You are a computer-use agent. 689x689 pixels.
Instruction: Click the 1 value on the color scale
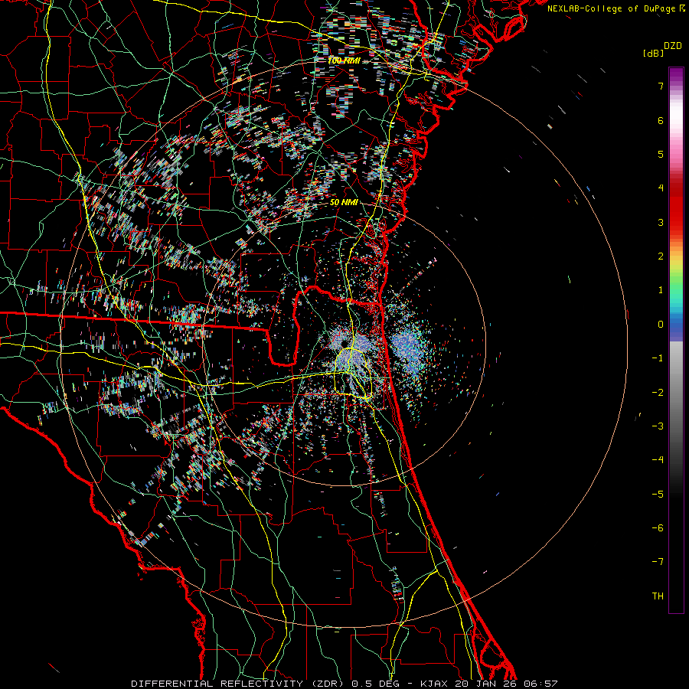[661, 290]
